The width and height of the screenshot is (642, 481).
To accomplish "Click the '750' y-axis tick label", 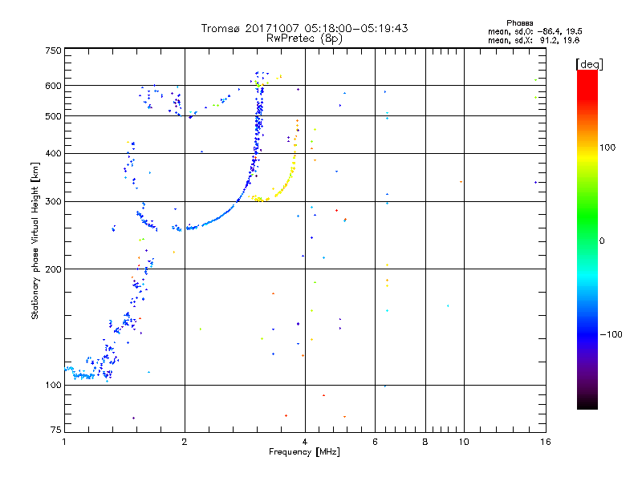I will (x=53, y=51).
